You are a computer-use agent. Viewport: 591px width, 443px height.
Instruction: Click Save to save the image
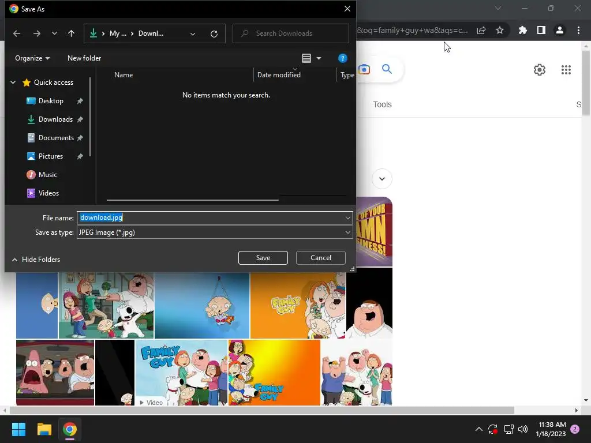pos(263,258)
